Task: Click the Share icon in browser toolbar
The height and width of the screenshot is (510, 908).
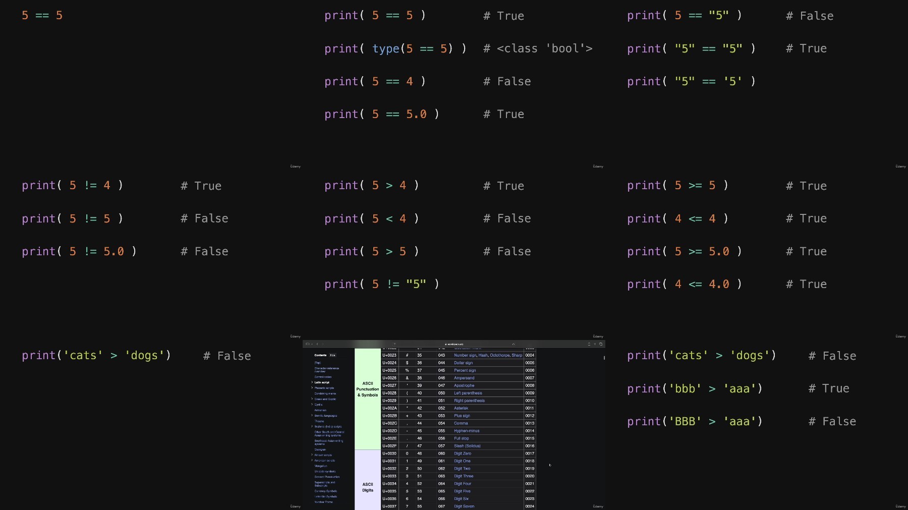Action: click(589, 344)
